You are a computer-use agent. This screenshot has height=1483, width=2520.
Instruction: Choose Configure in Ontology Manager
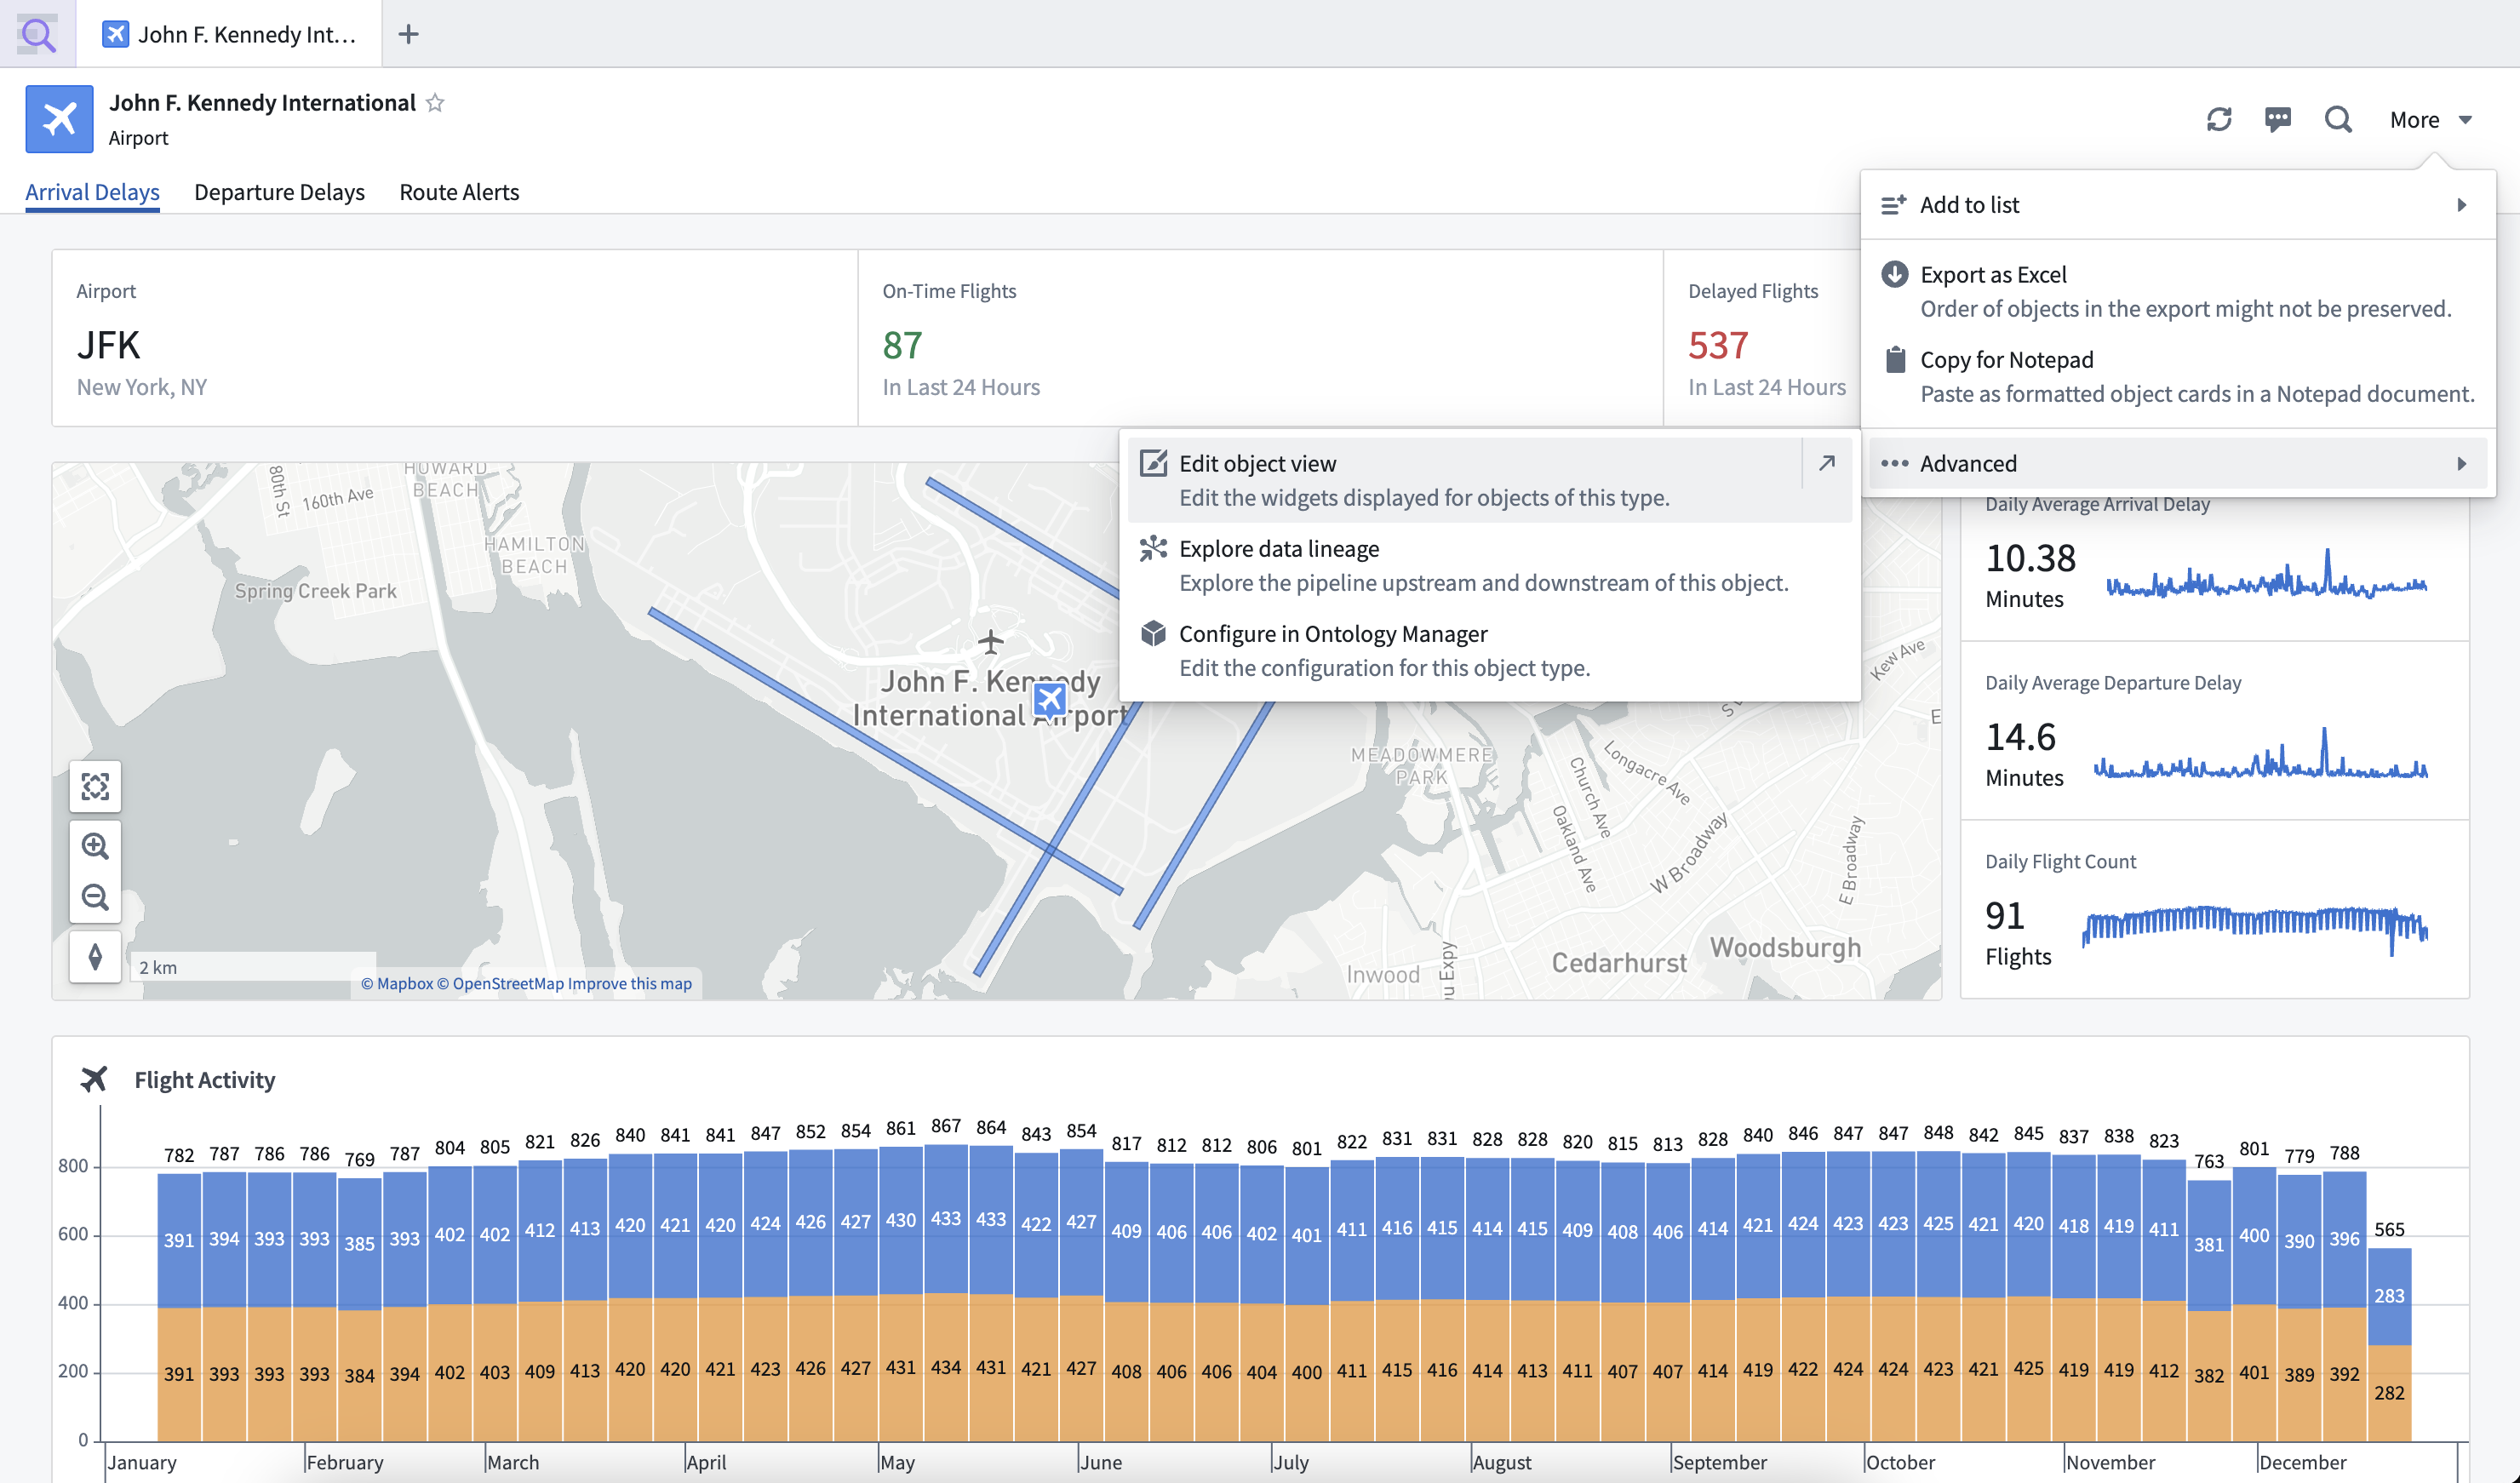[1490, 650]
